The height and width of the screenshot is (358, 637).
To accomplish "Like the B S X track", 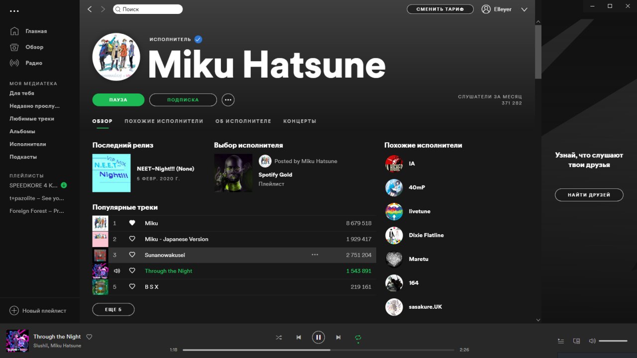I will coord(132,287).
